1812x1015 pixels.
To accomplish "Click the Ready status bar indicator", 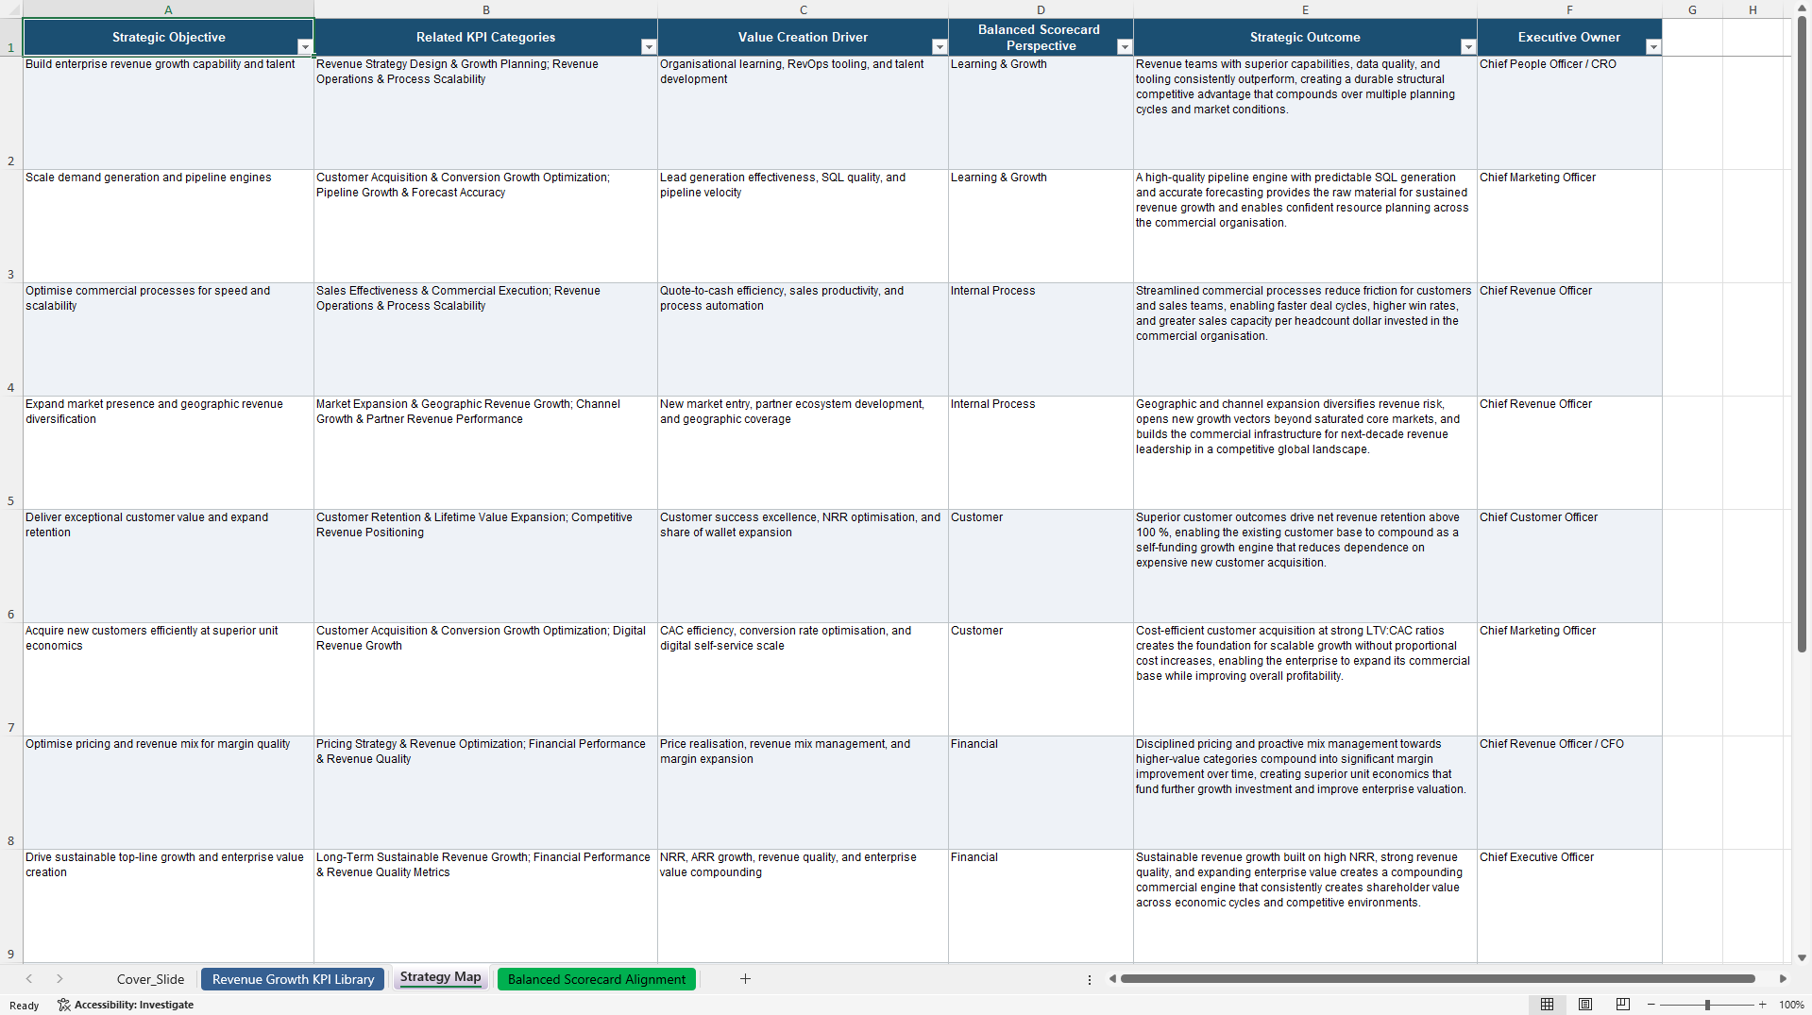I will click(24, 1006).
